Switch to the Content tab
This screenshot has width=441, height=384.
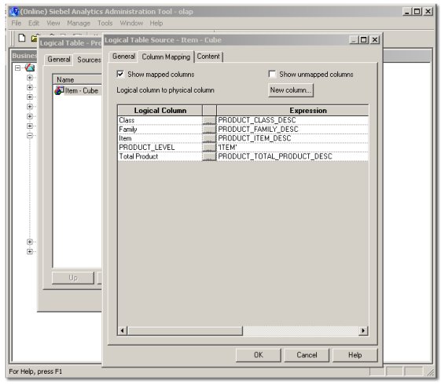pos(208,57)
